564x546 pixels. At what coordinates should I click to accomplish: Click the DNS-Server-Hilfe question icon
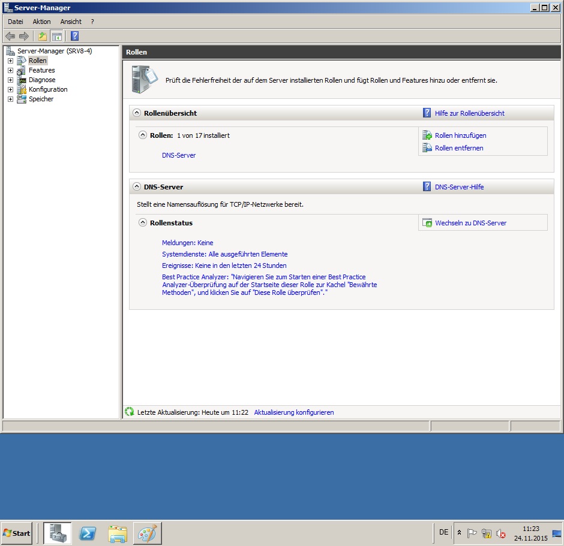tap(427, 186)
